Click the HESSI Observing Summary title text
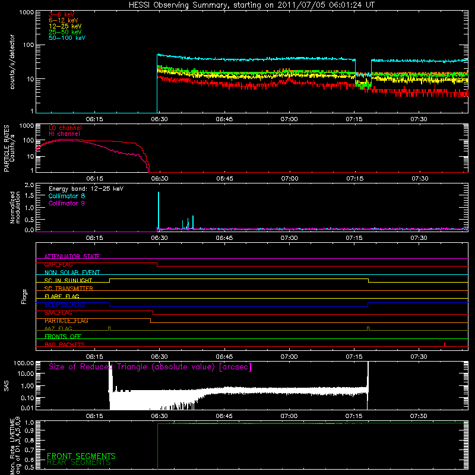475x475 pixels. (251, 5)
